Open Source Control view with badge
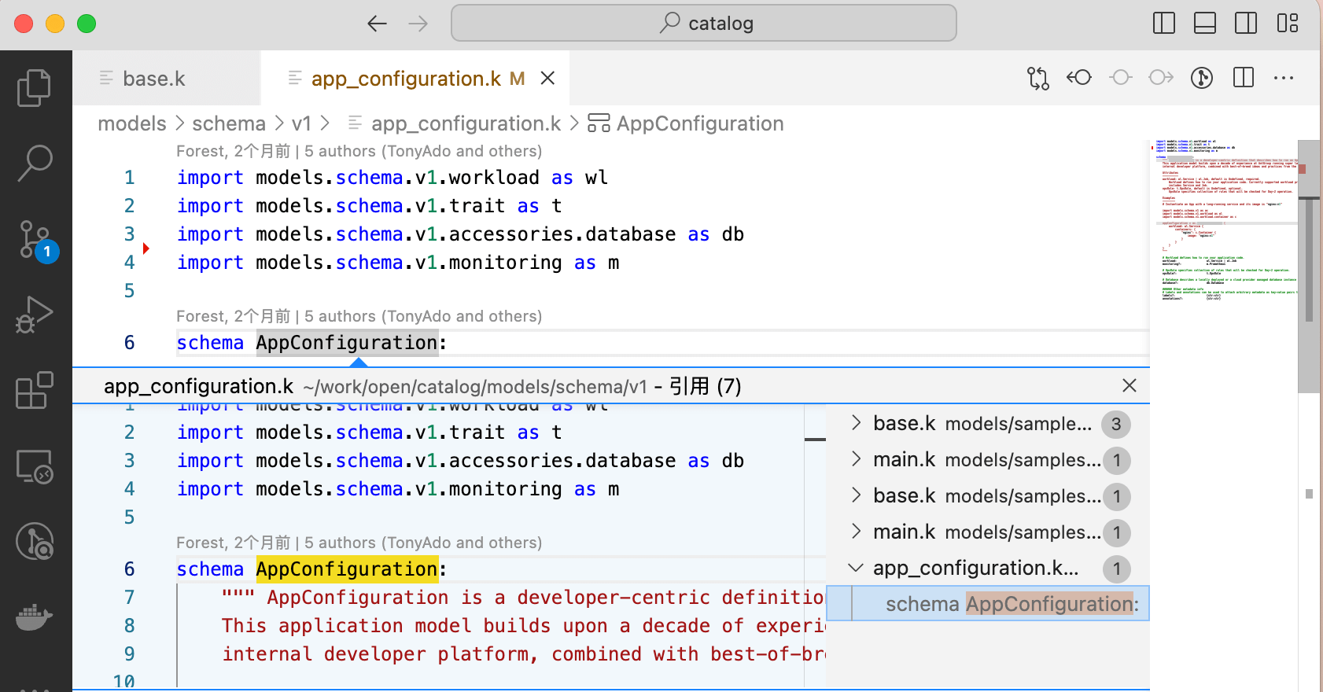Screen dimensions: 1323x692 click(x=35, y=239)
